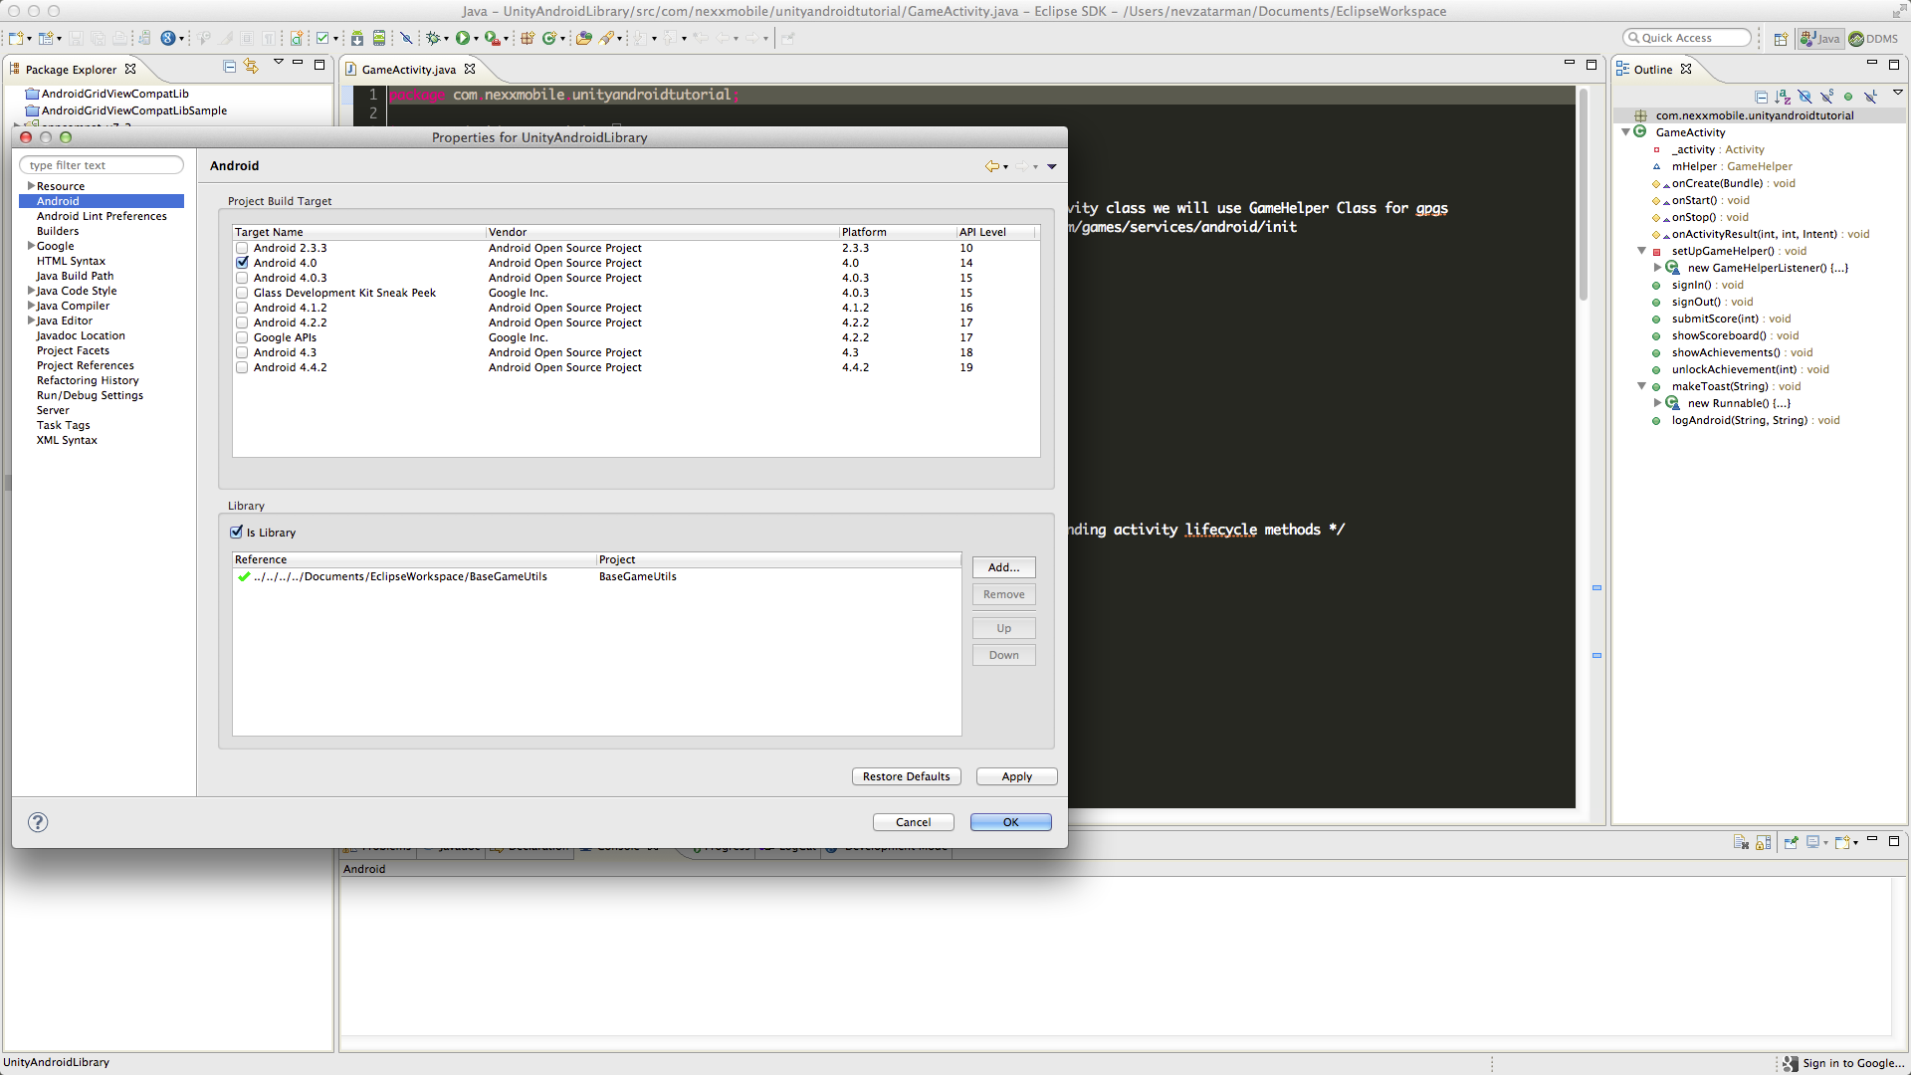Select Java Build Path in properties list
This screenshot has width=1911, height=1075.
[x=75, y=276]
